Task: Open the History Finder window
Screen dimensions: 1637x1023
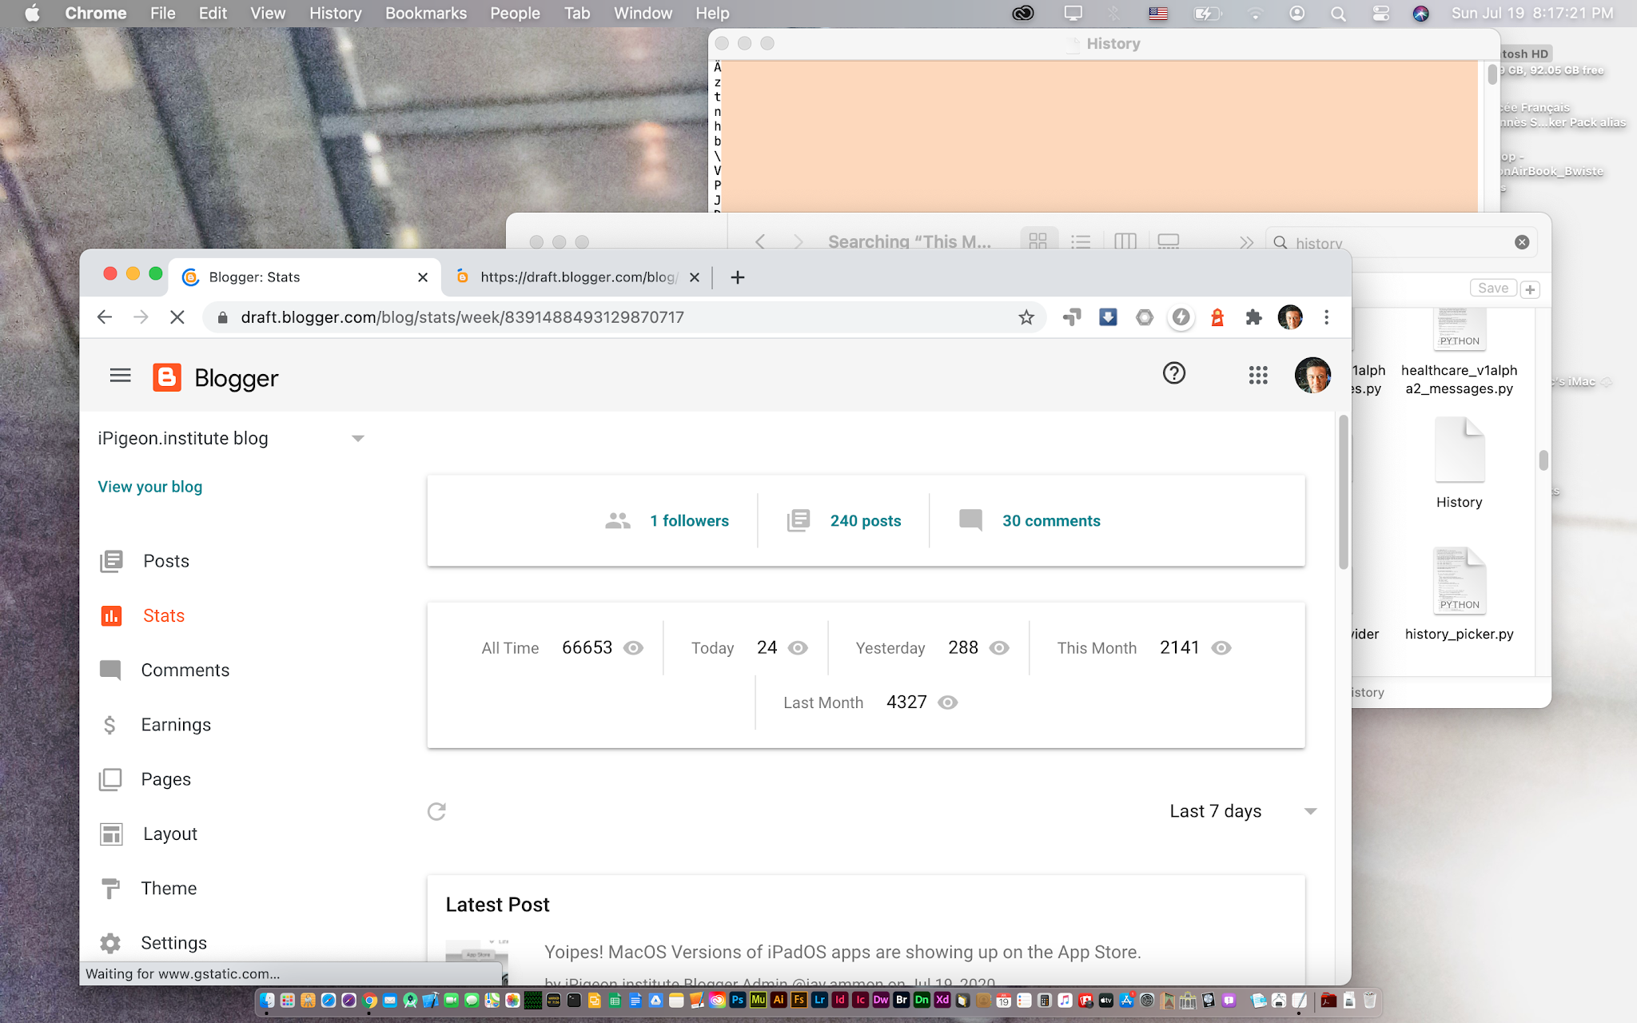Action: (x=907, y=241)
